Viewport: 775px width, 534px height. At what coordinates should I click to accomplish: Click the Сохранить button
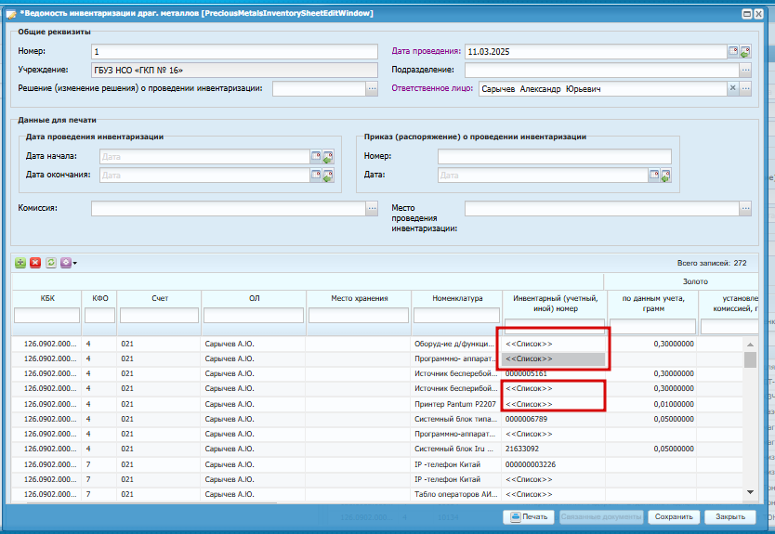pos(674,516)
